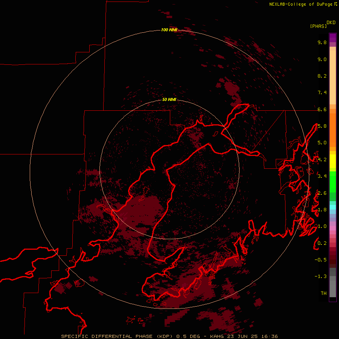Screen dimensions: 339x339
Task: Click the yellow segment of color bar
Action: (x=333, y=161)
